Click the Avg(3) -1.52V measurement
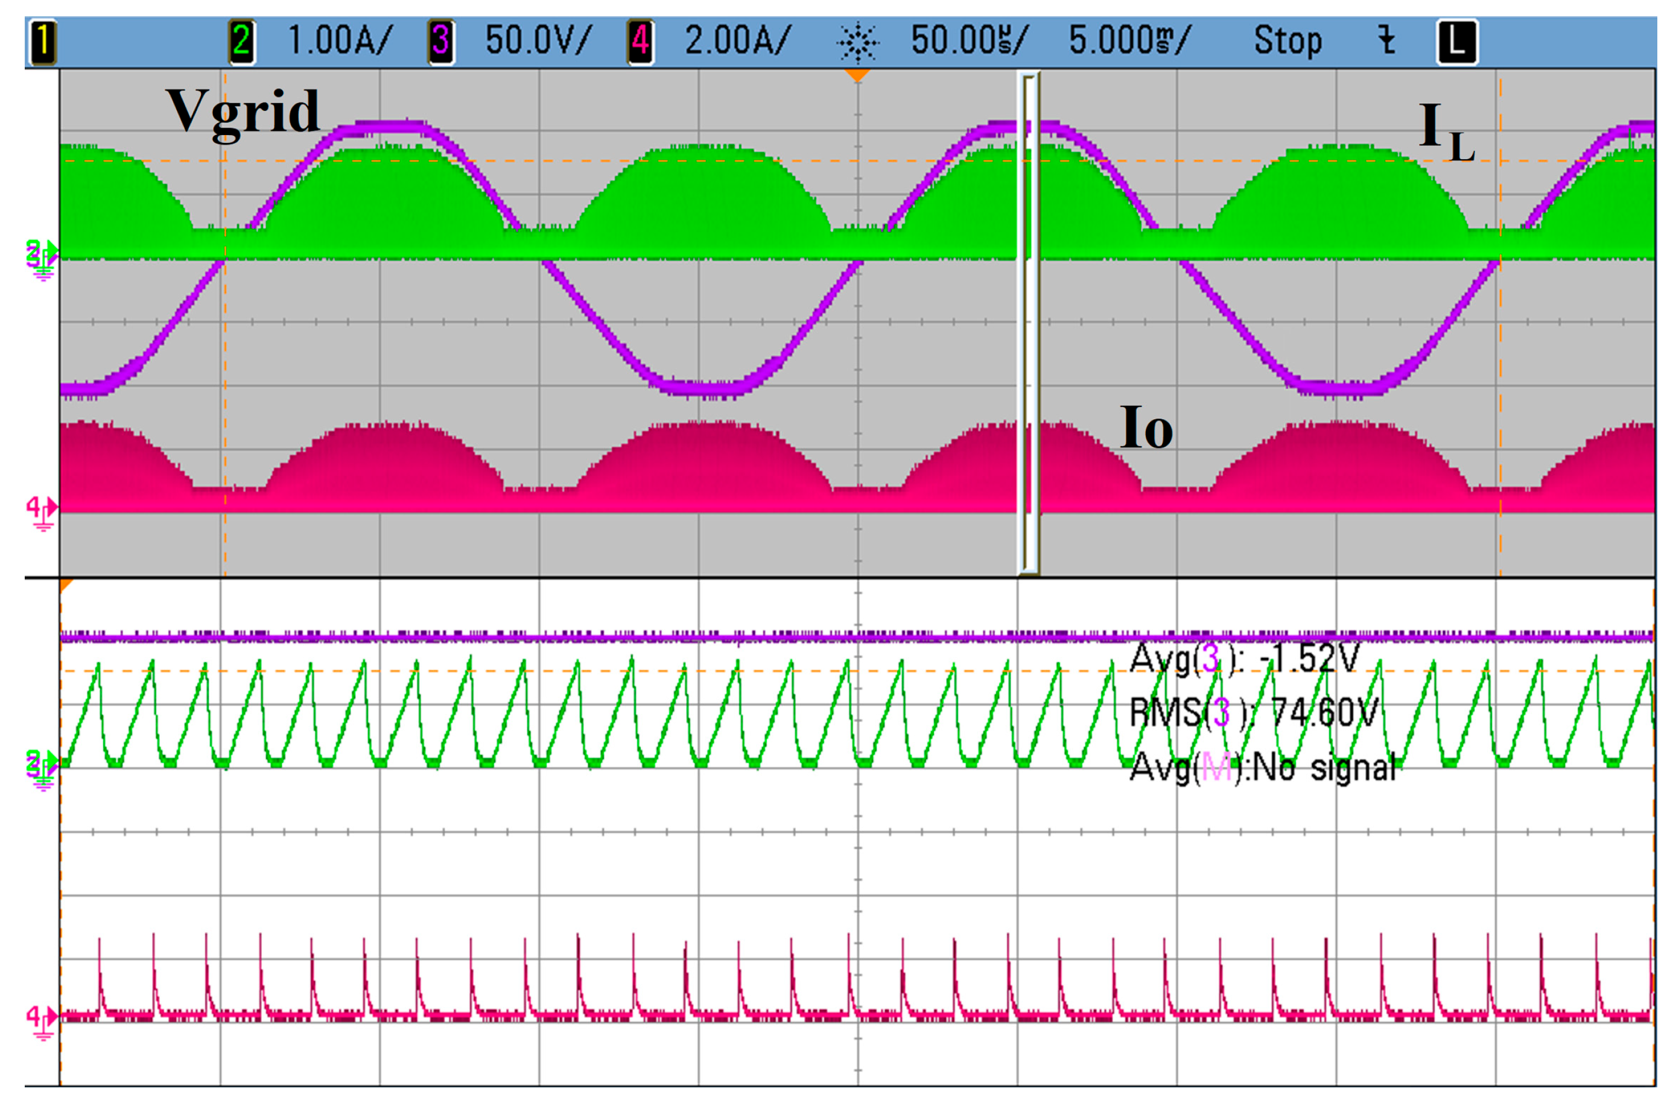 (1244, 659)
